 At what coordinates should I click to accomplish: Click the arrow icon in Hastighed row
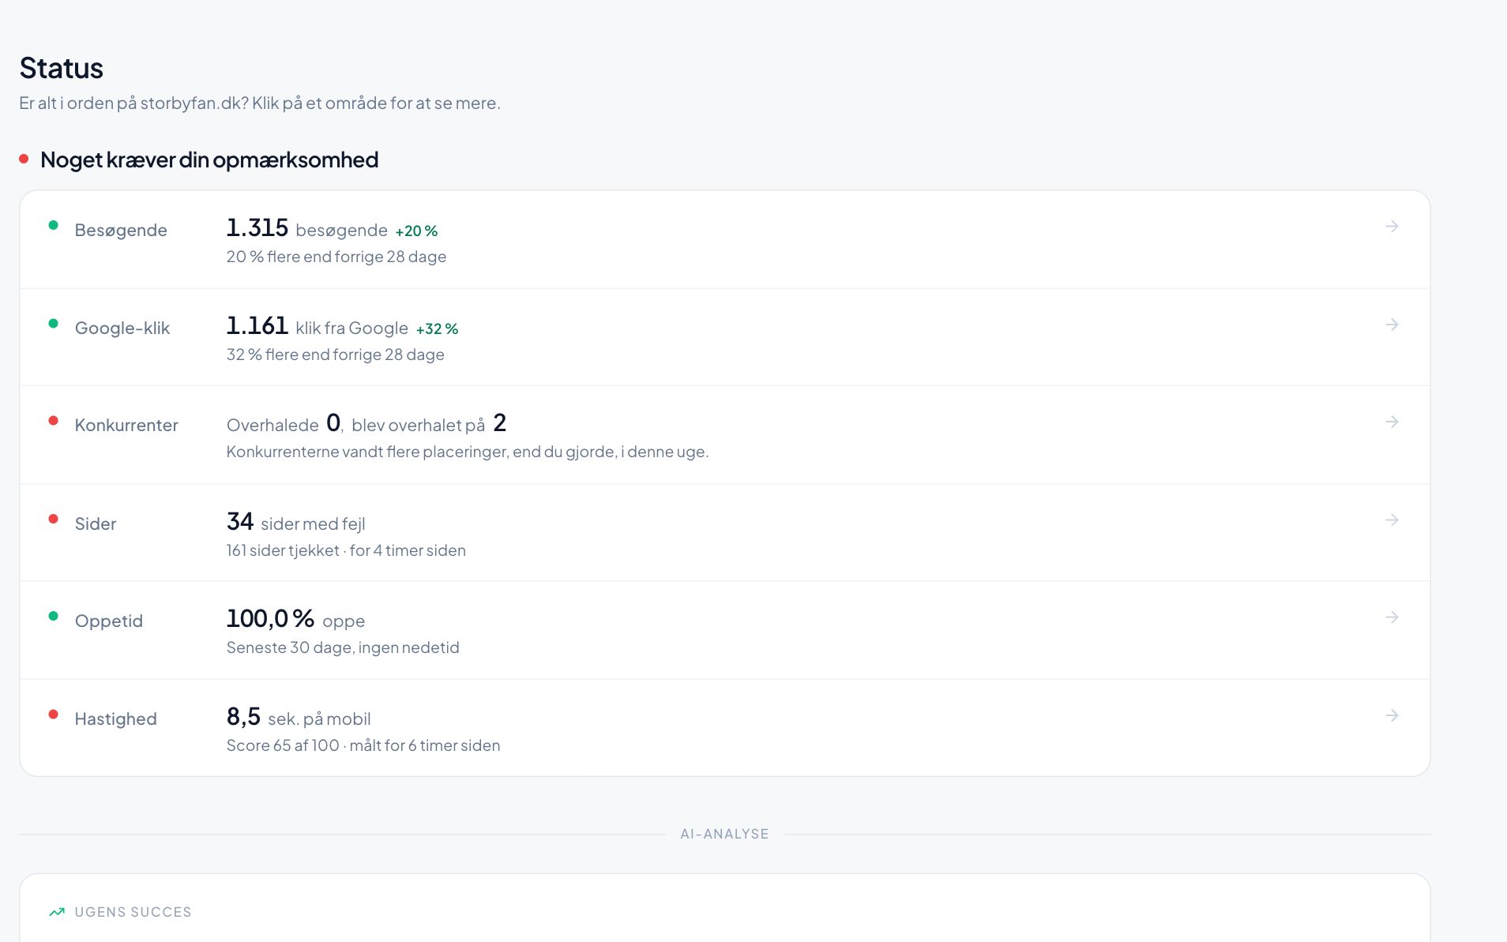[1392, 715]
